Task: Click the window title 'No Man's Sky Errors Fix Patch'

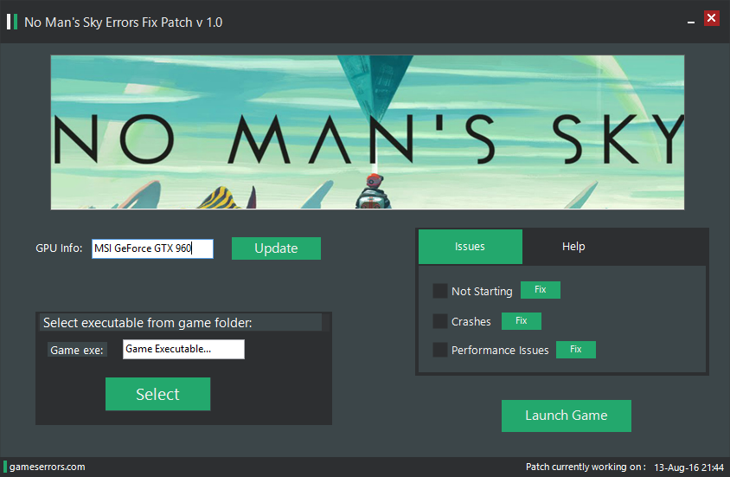Action: (124, 23)
